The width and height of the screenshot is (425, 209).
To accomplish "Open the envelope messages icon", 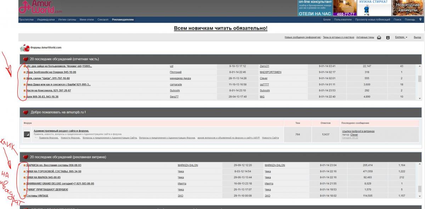I will click(379, 37).
